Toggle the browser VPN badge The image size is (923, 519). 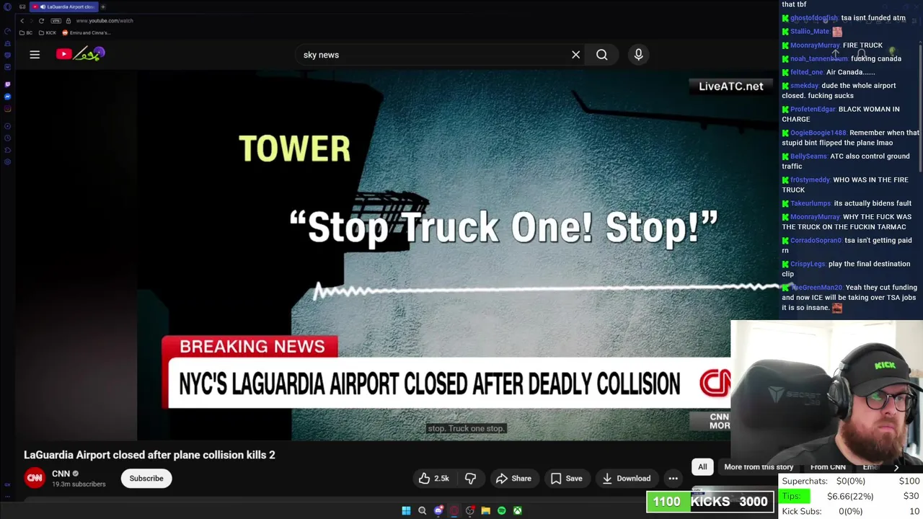click(56, 21)
